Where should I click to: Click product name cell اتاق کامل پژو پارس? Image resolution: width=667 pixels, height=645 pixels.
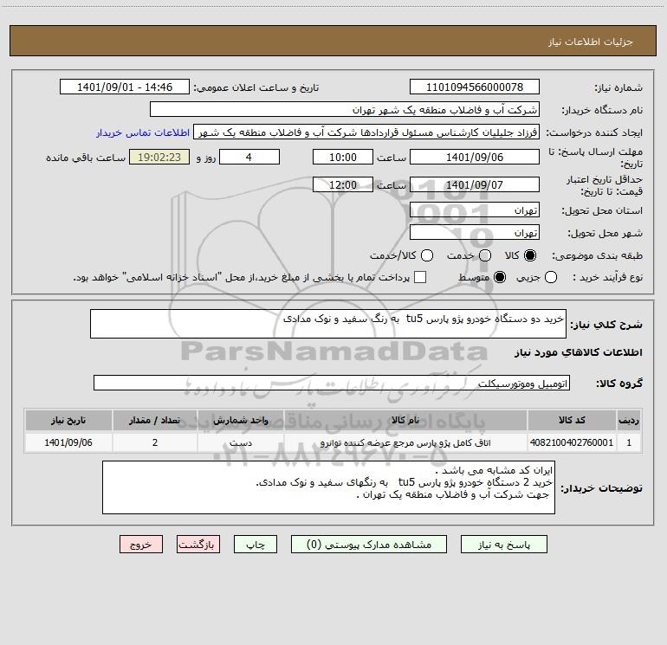pyautogui.click(x=405, y=442)
